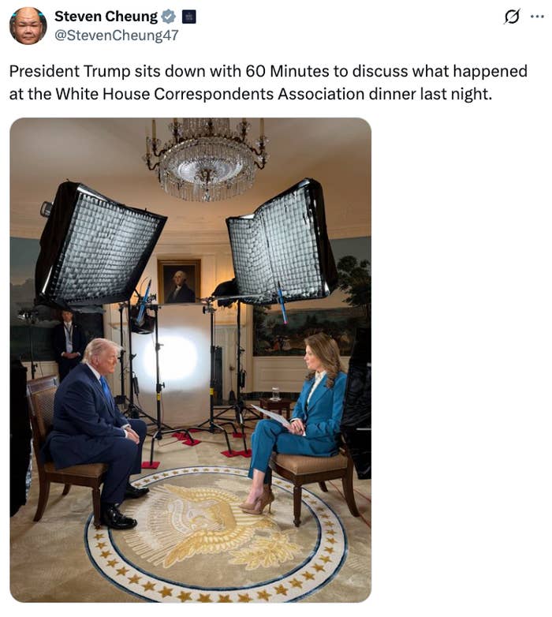Click the glowing white diffuser panel
552x617 pixels.
coord(170,359)
